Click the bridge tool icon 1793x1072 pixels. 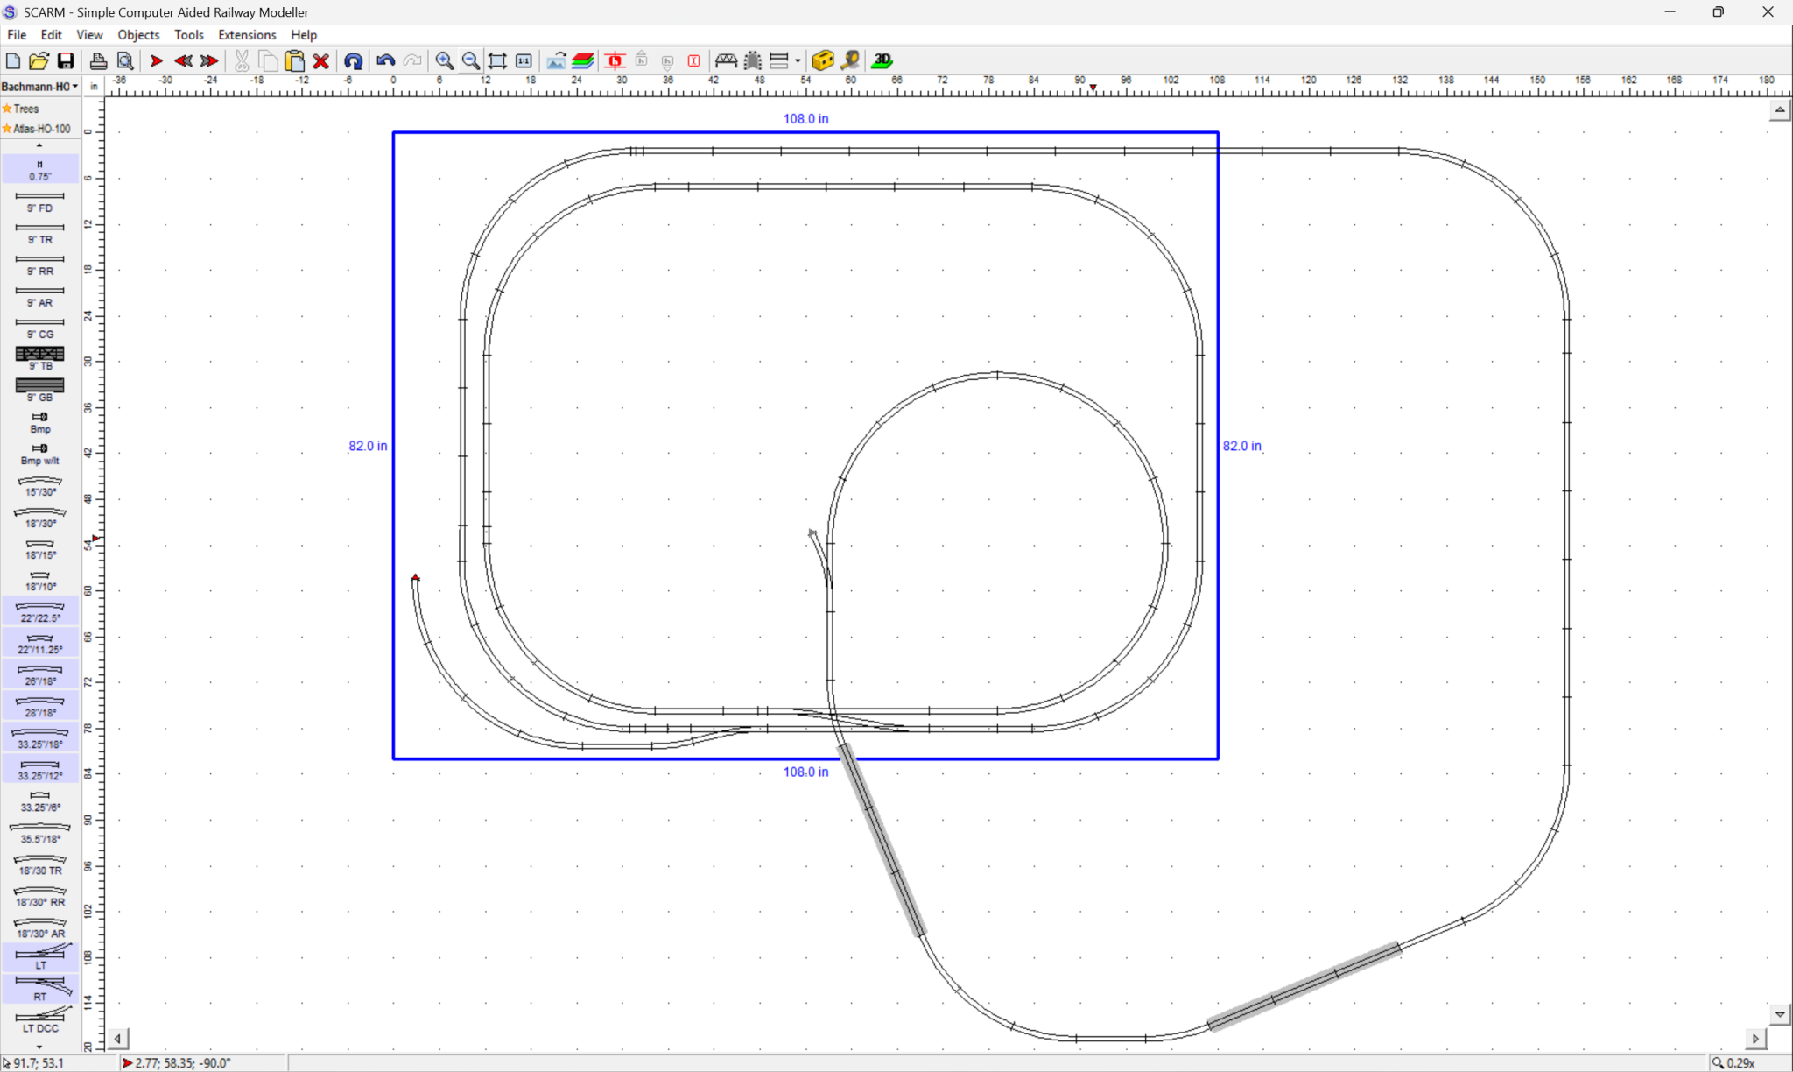tap(726, 60)
